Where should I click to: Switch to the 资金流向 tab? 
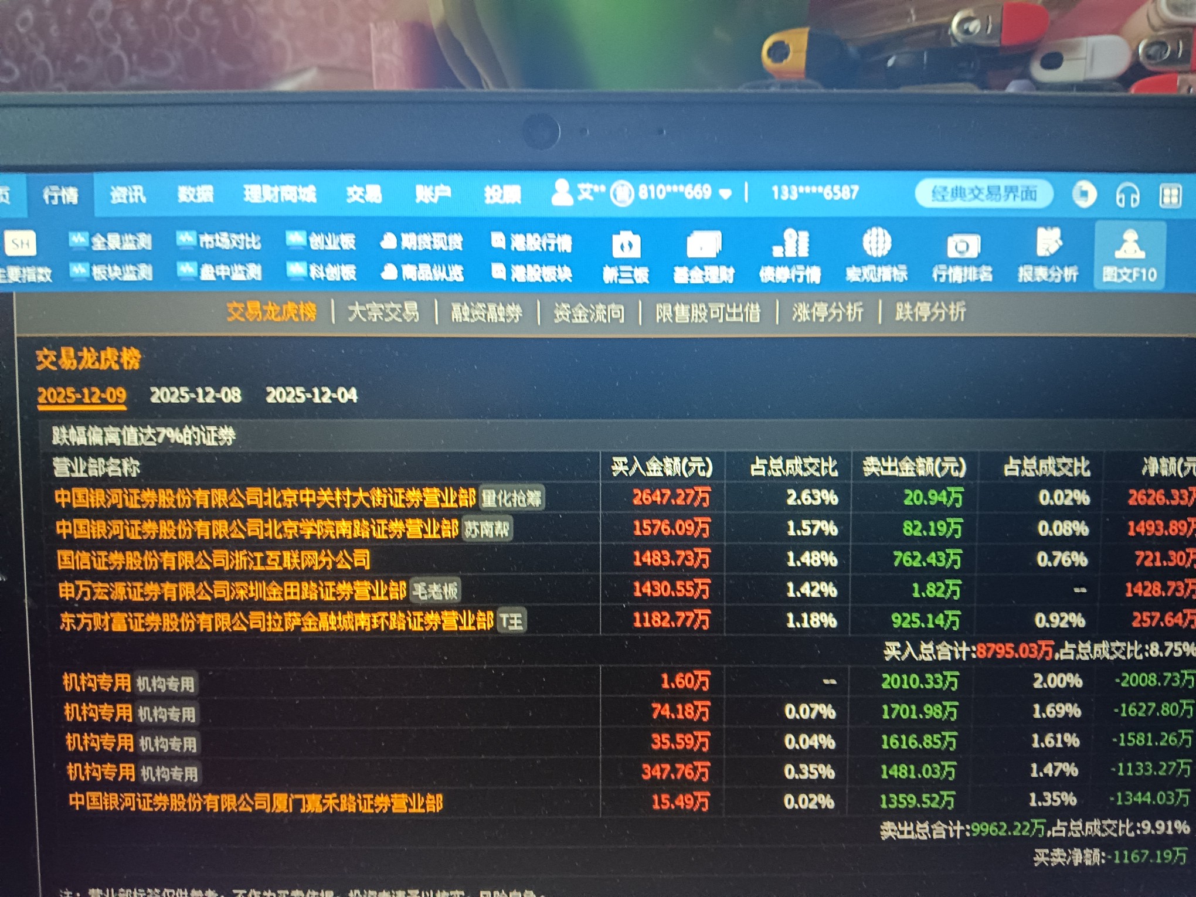[x=589, y=313]
